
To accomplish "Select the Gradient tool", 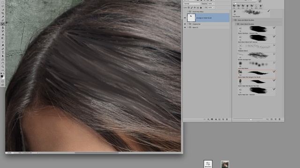I will coord(3,38).
